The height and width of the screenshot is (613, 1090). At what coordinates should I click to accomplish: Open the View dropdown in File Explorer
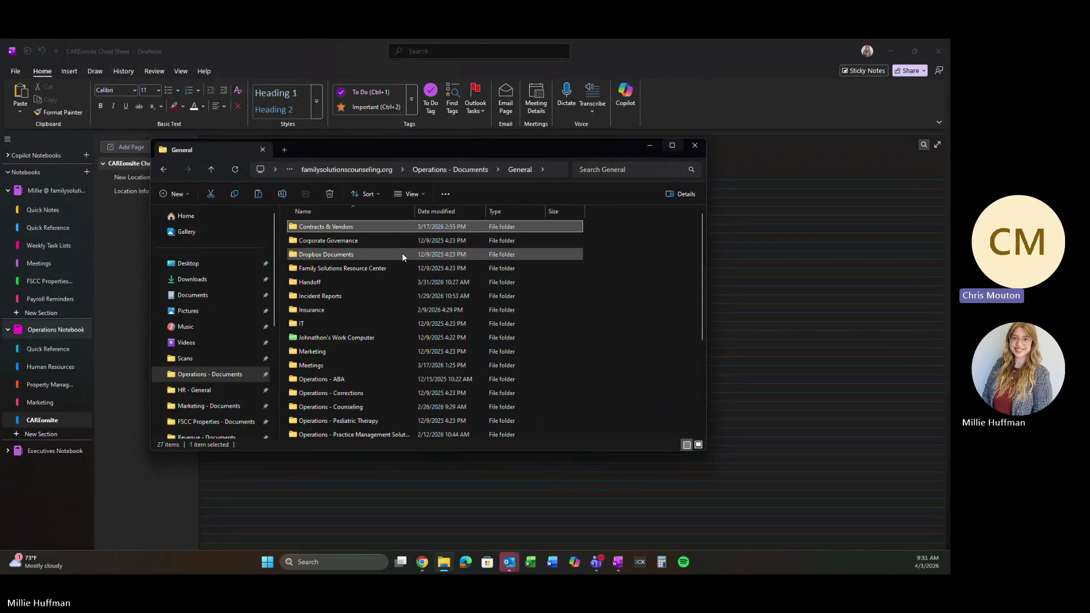409,194
